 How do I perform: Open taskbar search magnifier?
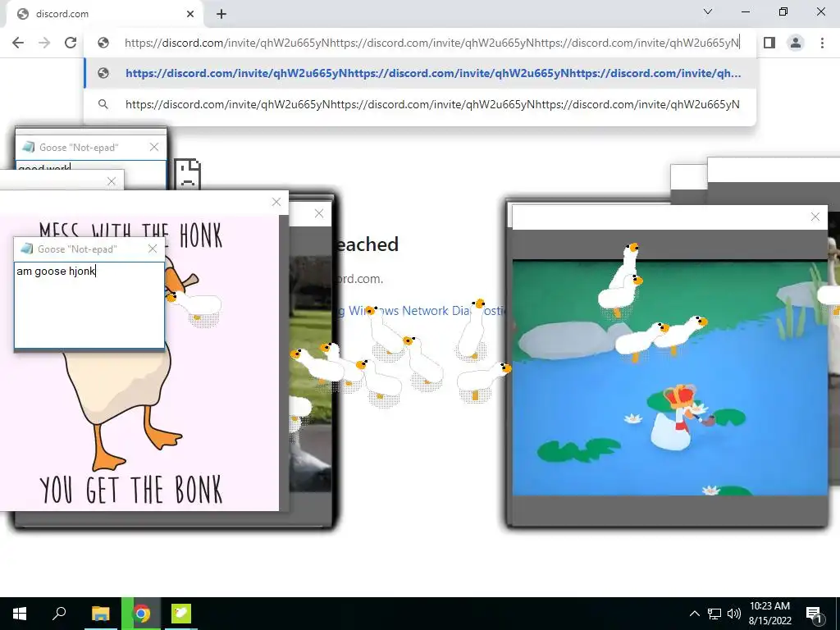[59, 614]
